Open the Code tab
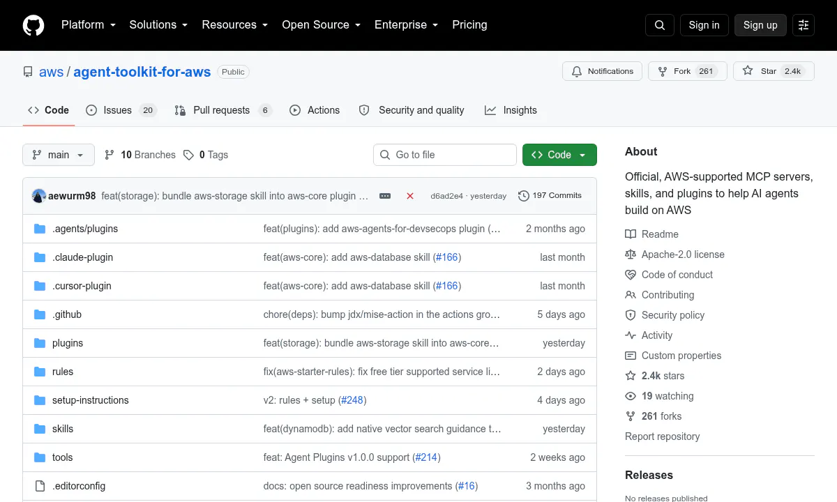Viewport: 837px width, 502px height. [x=49, y=110]
